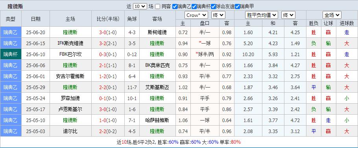Click the 盘口 sub-header
Screen dimensions: 358x148
click(205, 23)
